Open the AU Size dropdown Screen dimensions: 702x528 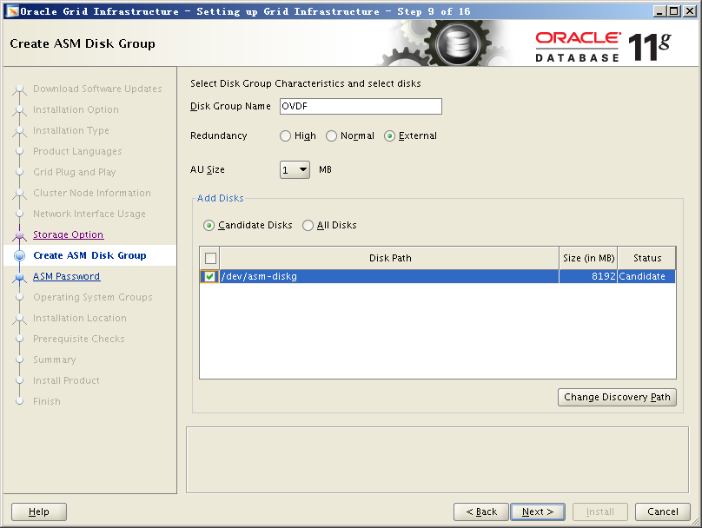point(295,170)
